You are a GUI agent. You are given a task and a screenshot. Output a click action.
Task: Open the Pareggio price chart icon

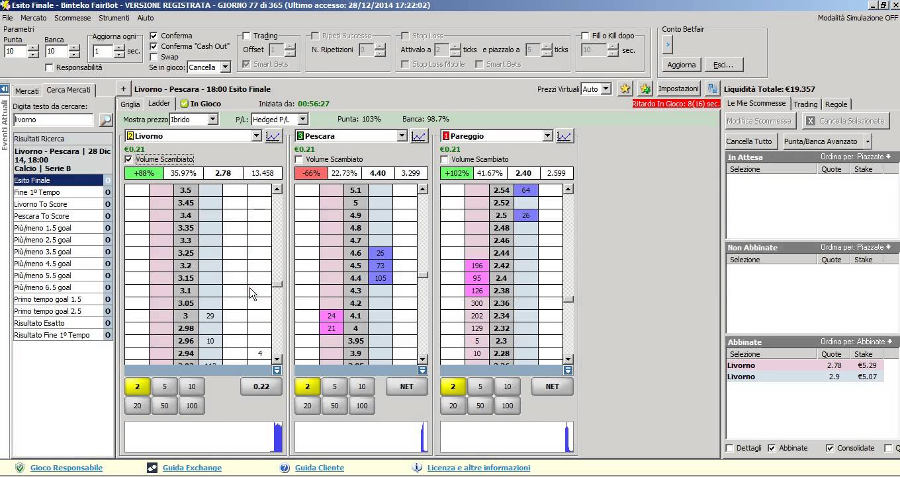tap(564, 136)
